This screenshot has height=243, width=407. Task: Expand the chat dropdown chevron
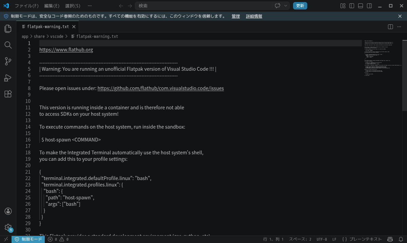point(286,6)
